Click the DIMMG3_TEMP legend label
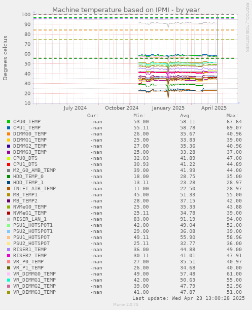Screen dimensions: 252x310 30,152
